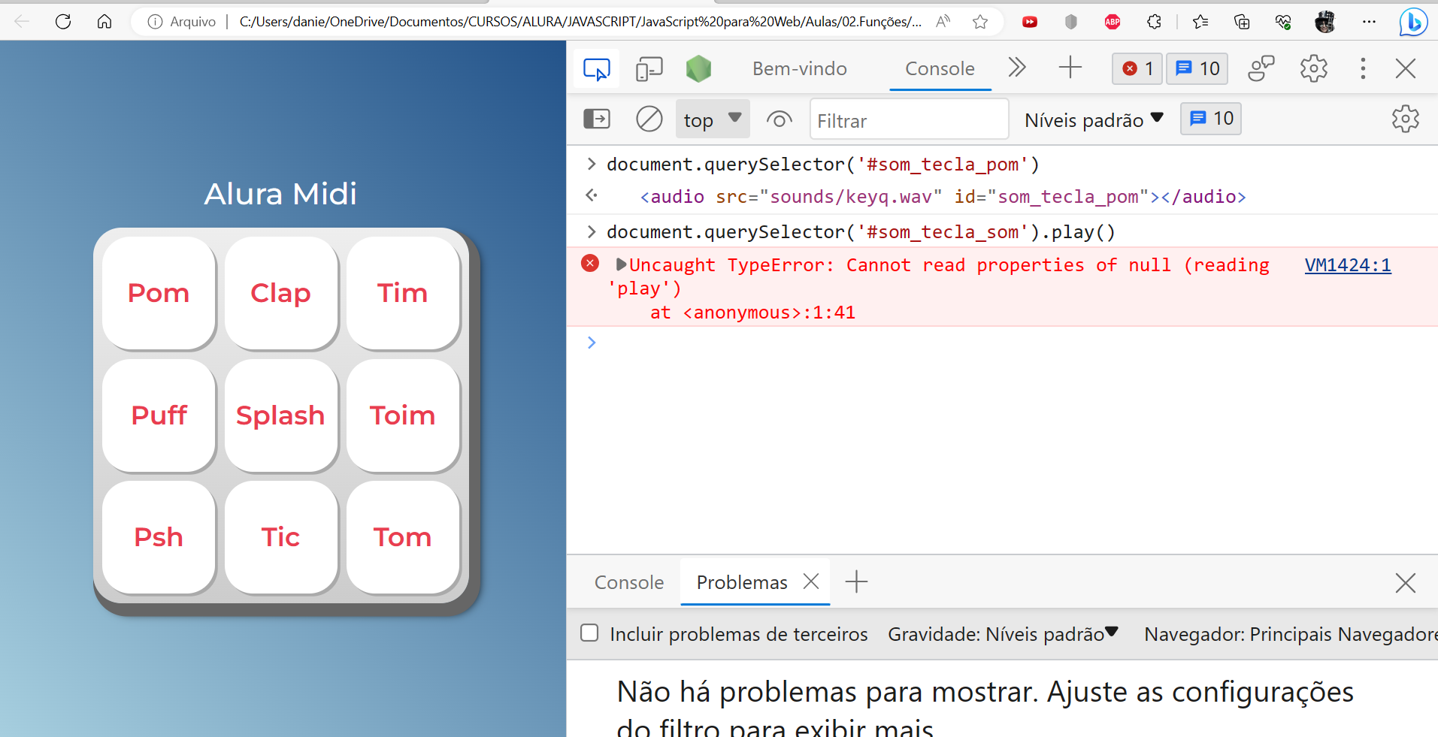The height and width of the screenshot is (737, 1438).
Task: Add this page to favorites star
Action: 980,22
